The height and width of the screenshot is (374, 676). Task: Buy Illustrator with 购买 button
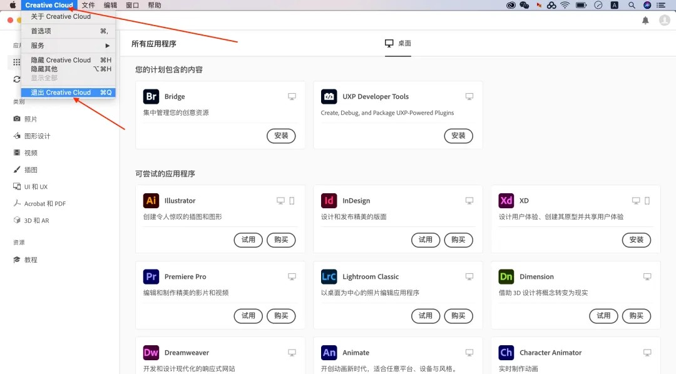[x=281, y=240]
